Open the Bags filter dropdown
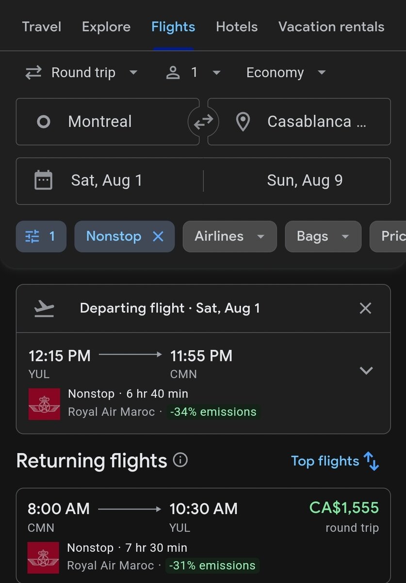Screen dimensions: 406x583 pyautogui.click(x=323, y=237)
